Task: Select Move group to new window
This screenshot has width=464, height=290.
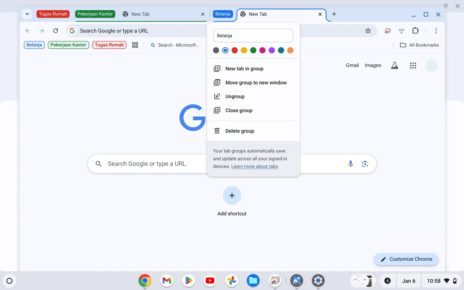Action: [x=253, y=83]
